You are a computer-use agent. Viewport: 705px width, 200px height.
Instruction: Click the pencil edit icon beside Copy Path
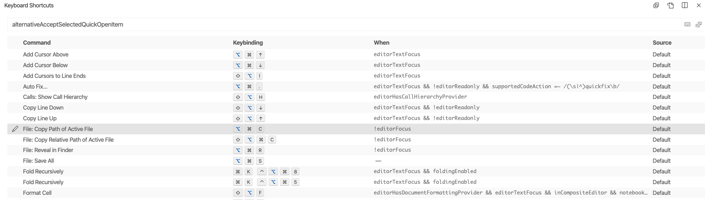pyautogui.click(x=15, y=129)
